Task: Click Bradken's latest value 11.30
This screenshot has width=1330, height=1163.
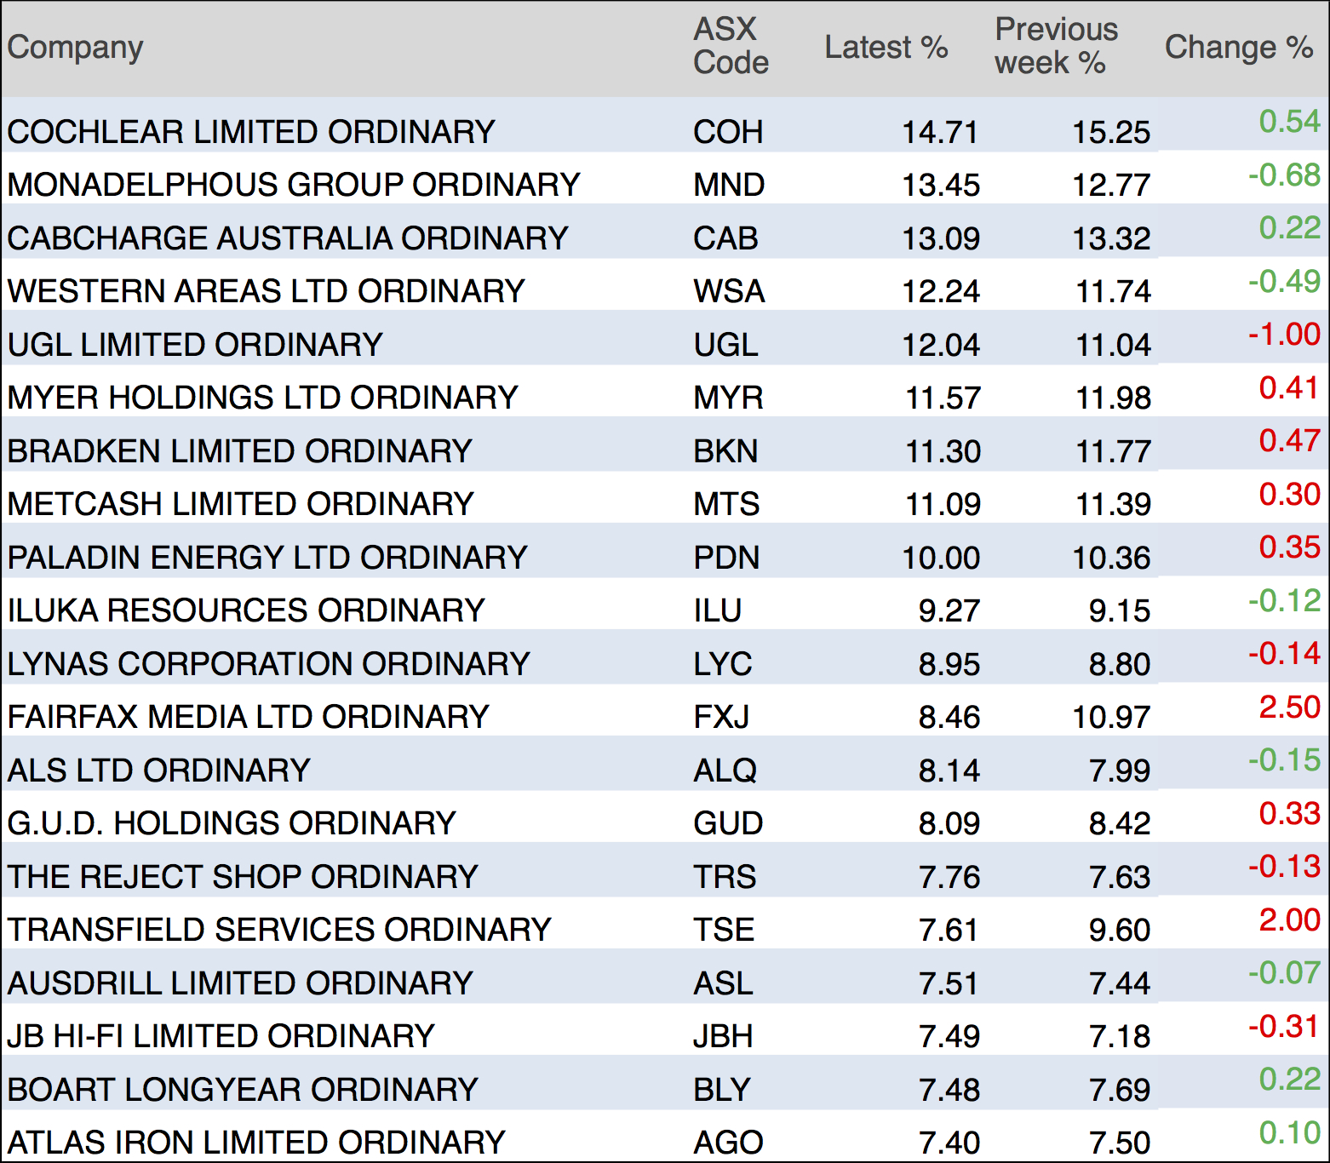Action: [943, 451]
